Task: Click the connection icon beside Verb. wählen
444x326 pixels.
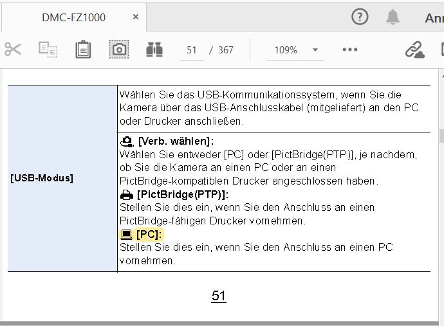Action: click(x=127, y=141)
